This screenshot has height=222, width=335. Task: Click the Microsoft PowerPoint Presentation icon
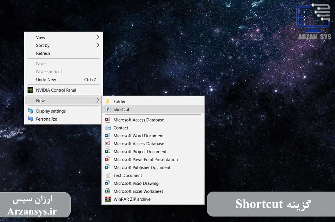(108, 160)
